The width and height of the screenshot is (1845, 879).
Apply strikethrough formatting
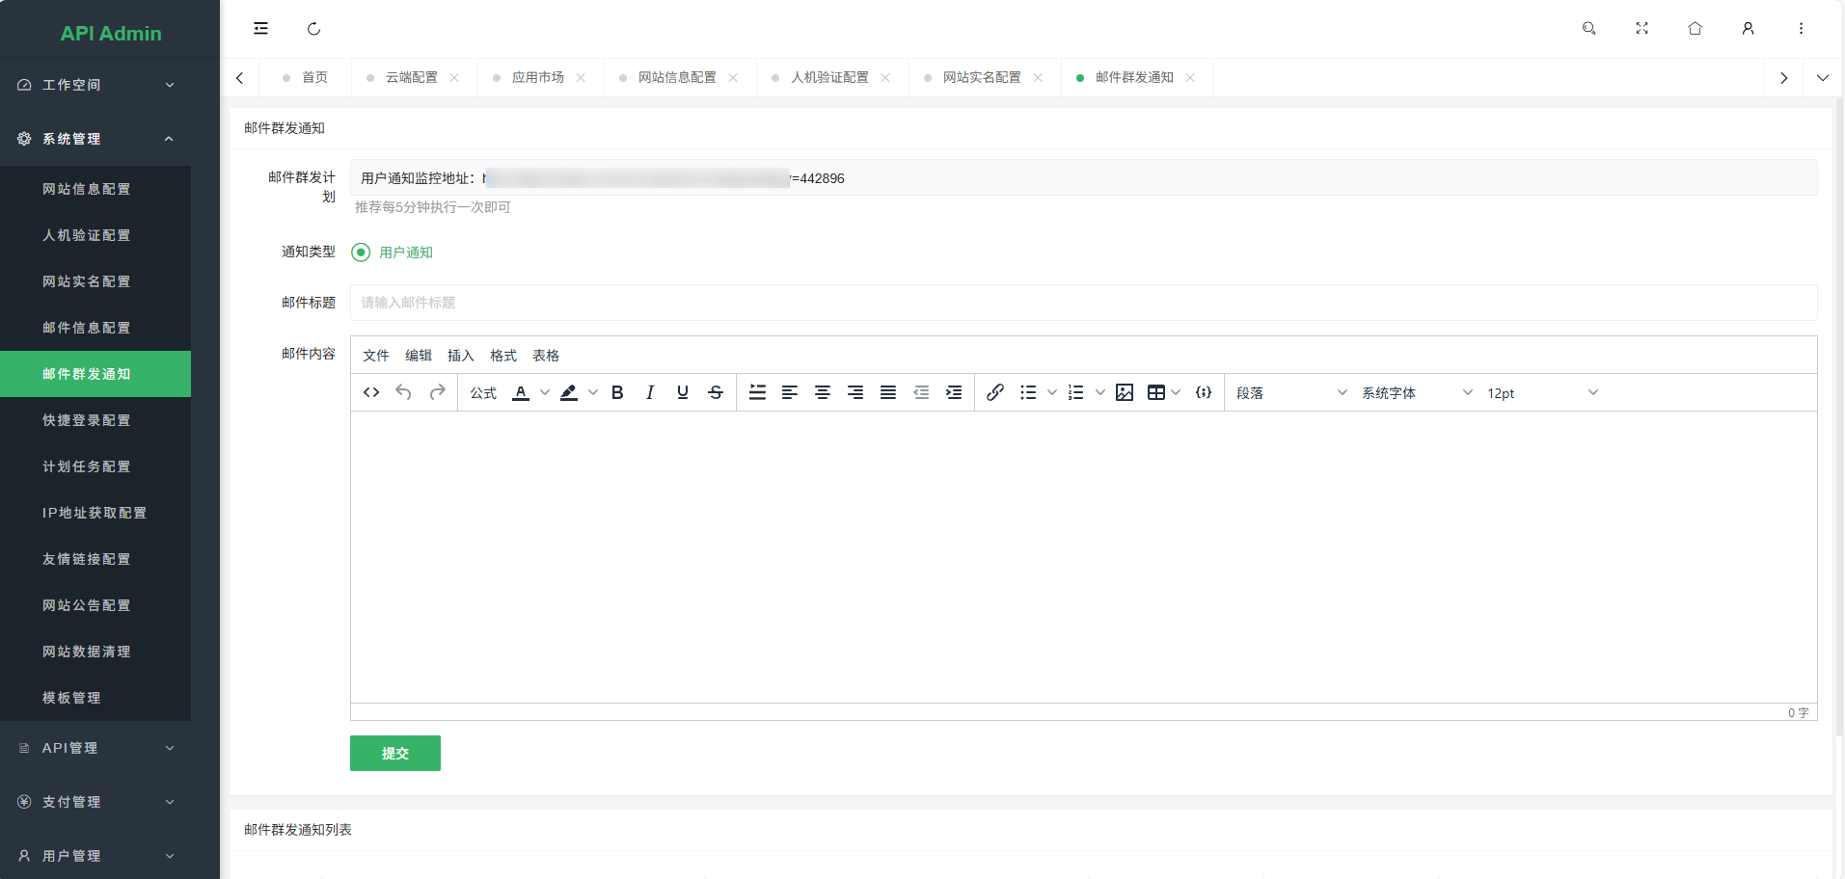[716, 392]
